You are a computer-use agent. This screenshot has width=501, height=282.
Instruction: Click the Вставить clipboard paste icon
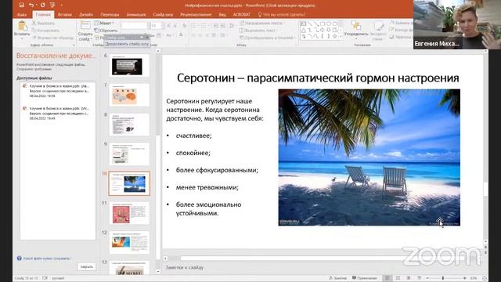(x=22, y=26)
